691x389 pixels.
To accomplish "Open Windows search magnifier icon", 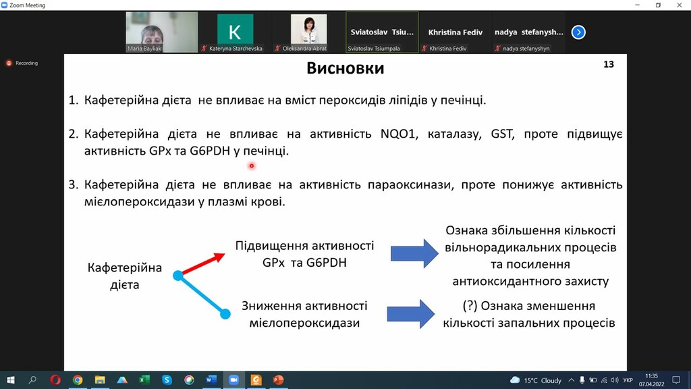I will coord(32,380).
